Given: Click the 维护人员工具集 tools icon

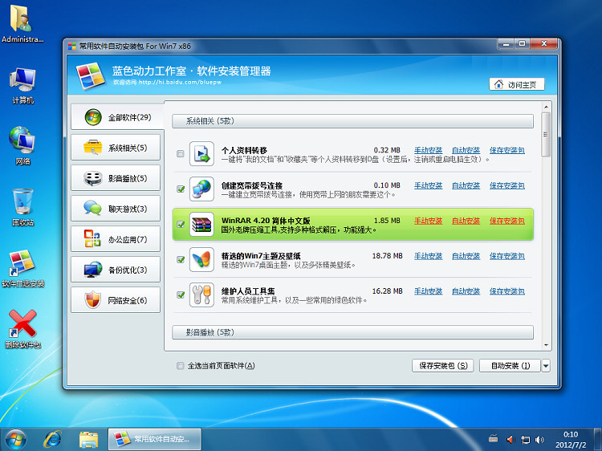Looking at the screenshot, I should coord(201,295).
